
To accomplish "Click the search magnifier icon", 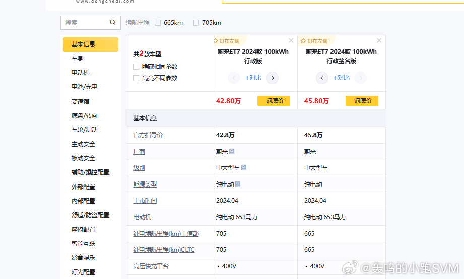I will pyautogui.click(x=112, y=22).
